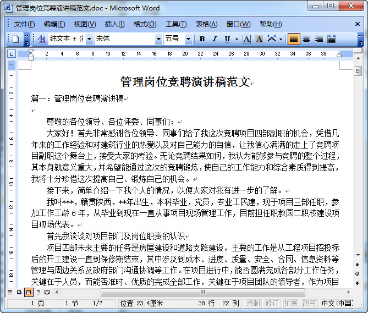368x313 pixels.
Task: Click language indicator 中文(中国) in status bar
Action: (337, 304)
